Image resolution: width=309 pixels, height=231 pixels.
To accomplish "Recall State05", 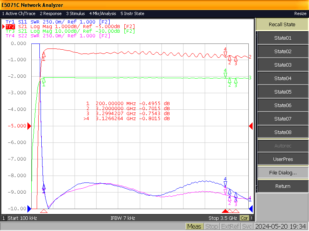I will (x=283, y=92).
